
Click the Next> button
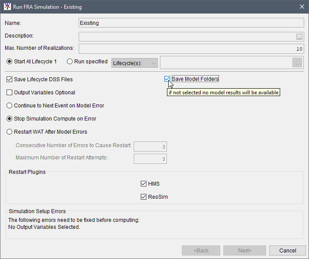click(244, 251)
